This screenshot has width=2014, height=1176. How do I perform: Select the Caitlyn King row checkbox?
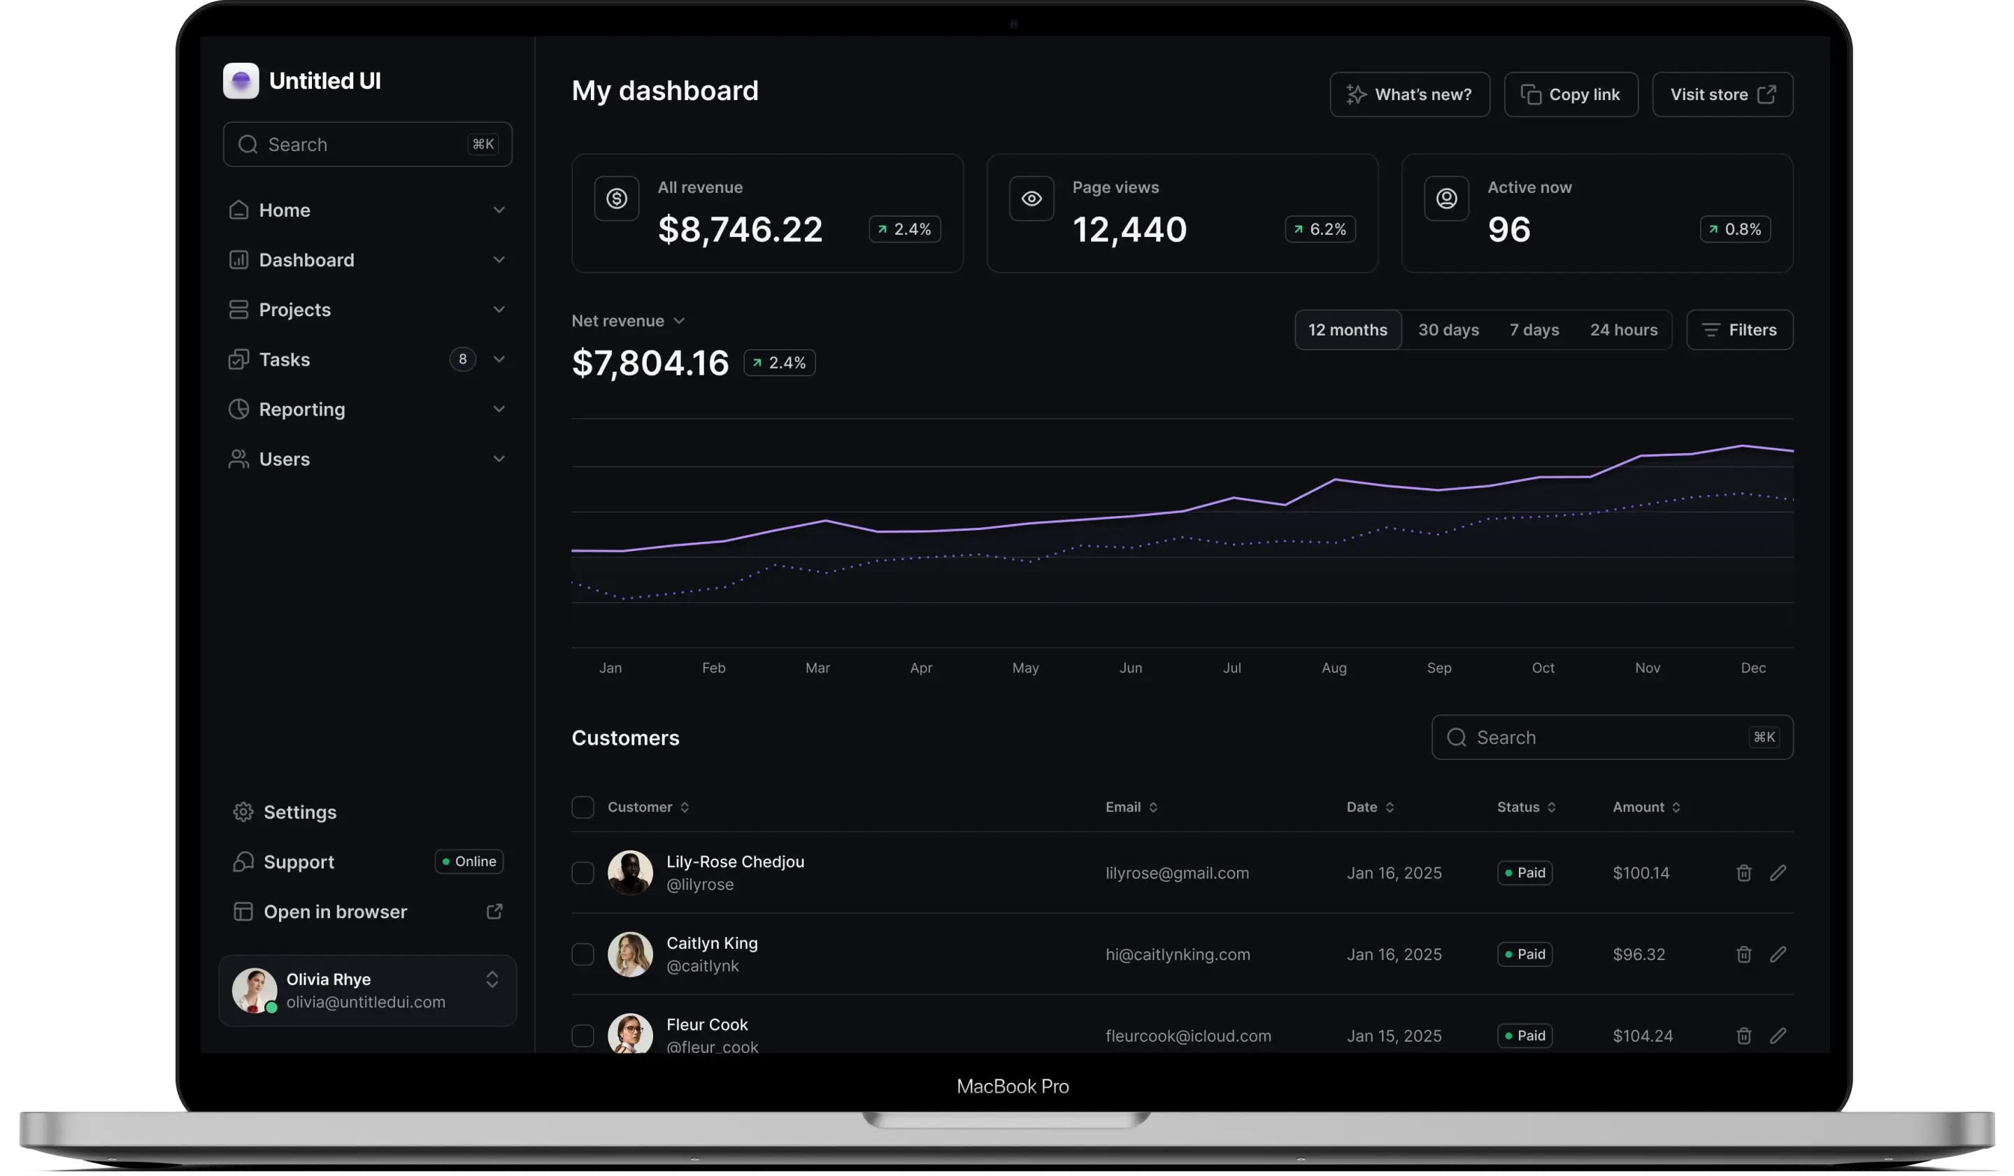[583, 954]
